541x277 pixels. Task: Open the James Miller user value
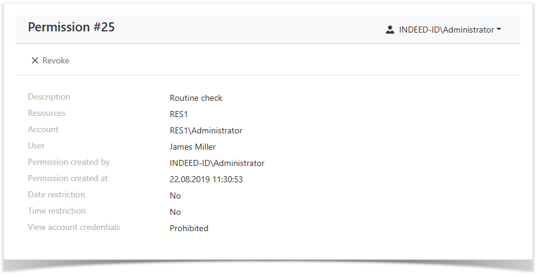click(x=193, y=147)
